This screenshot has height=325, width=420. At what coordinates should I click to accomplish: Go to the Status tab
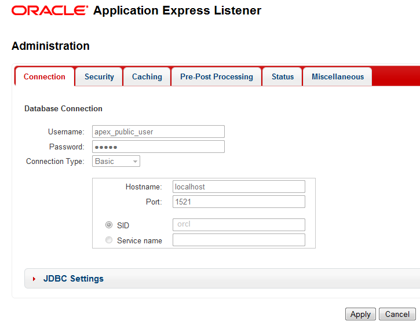click(x=283, y=76)
